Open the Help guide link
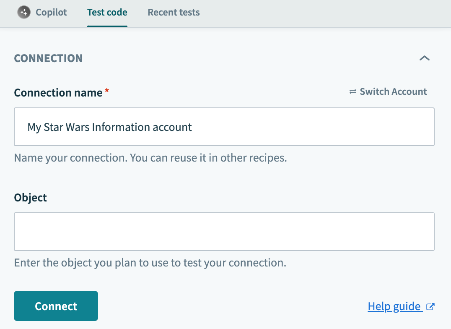 pos(394,306)
